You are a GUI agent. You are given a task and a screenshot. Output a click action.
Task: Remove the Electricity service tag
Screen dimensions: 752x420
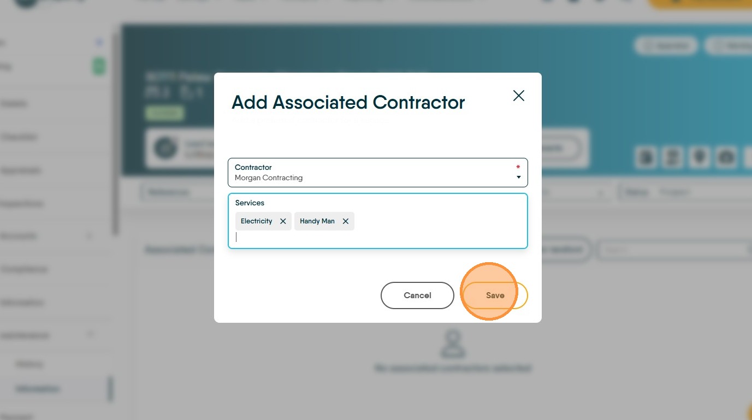click(283, 221)
